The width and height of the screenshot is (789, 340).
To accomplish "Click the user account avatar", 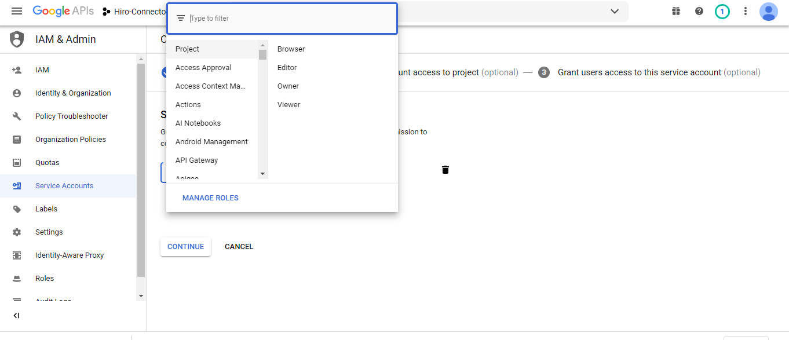I will tap(769, 11).
